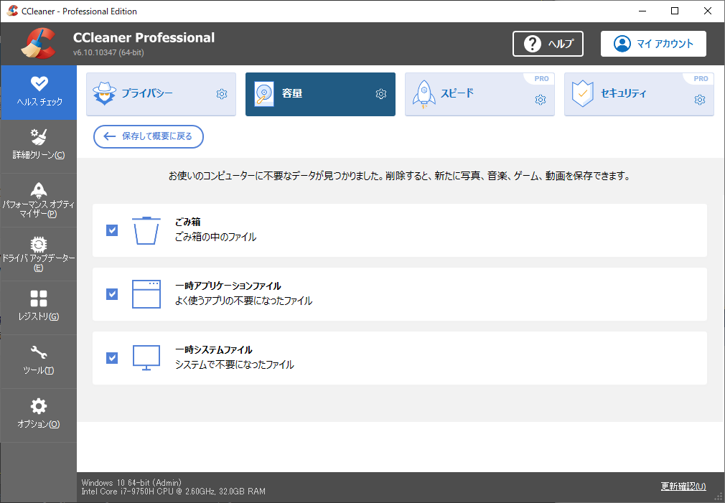Switch to the プライバシー tab

[161, 94]
